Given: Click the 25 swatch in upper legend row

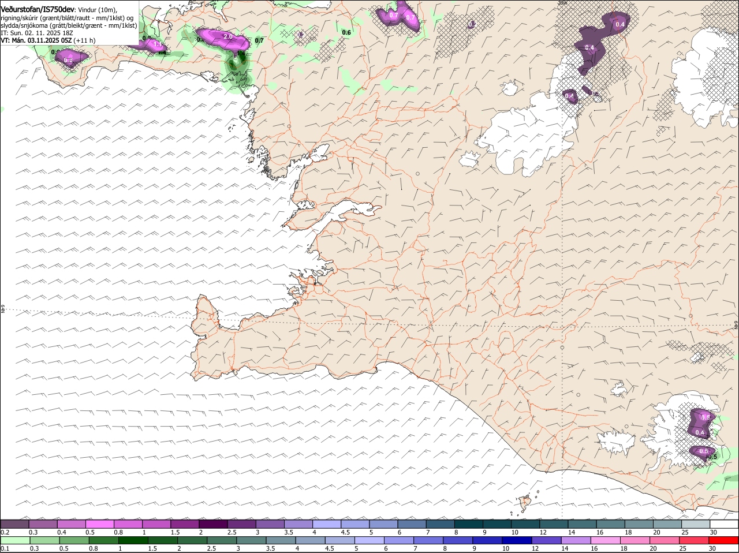Looking at the screenshot, I should [x=695, y=524].
